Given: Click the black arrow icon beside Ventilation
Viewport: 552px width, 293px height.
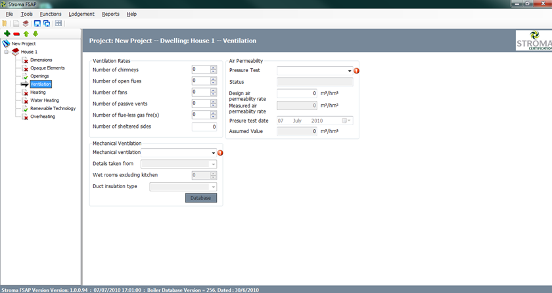Looking at the screenshot, I should tap(25, 85).
